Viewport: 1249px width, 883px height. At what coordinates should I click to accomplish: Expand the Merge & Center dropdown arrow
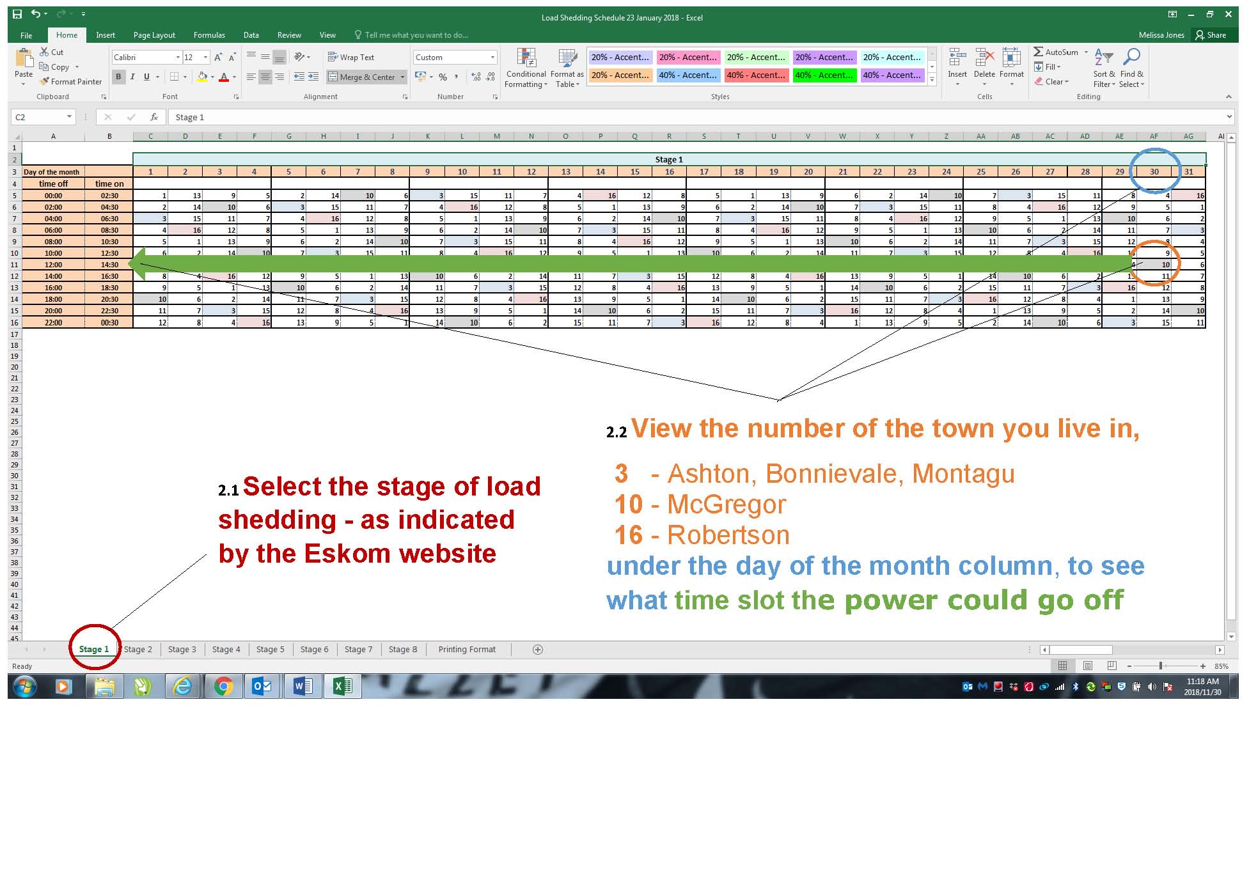coord(402,77)
